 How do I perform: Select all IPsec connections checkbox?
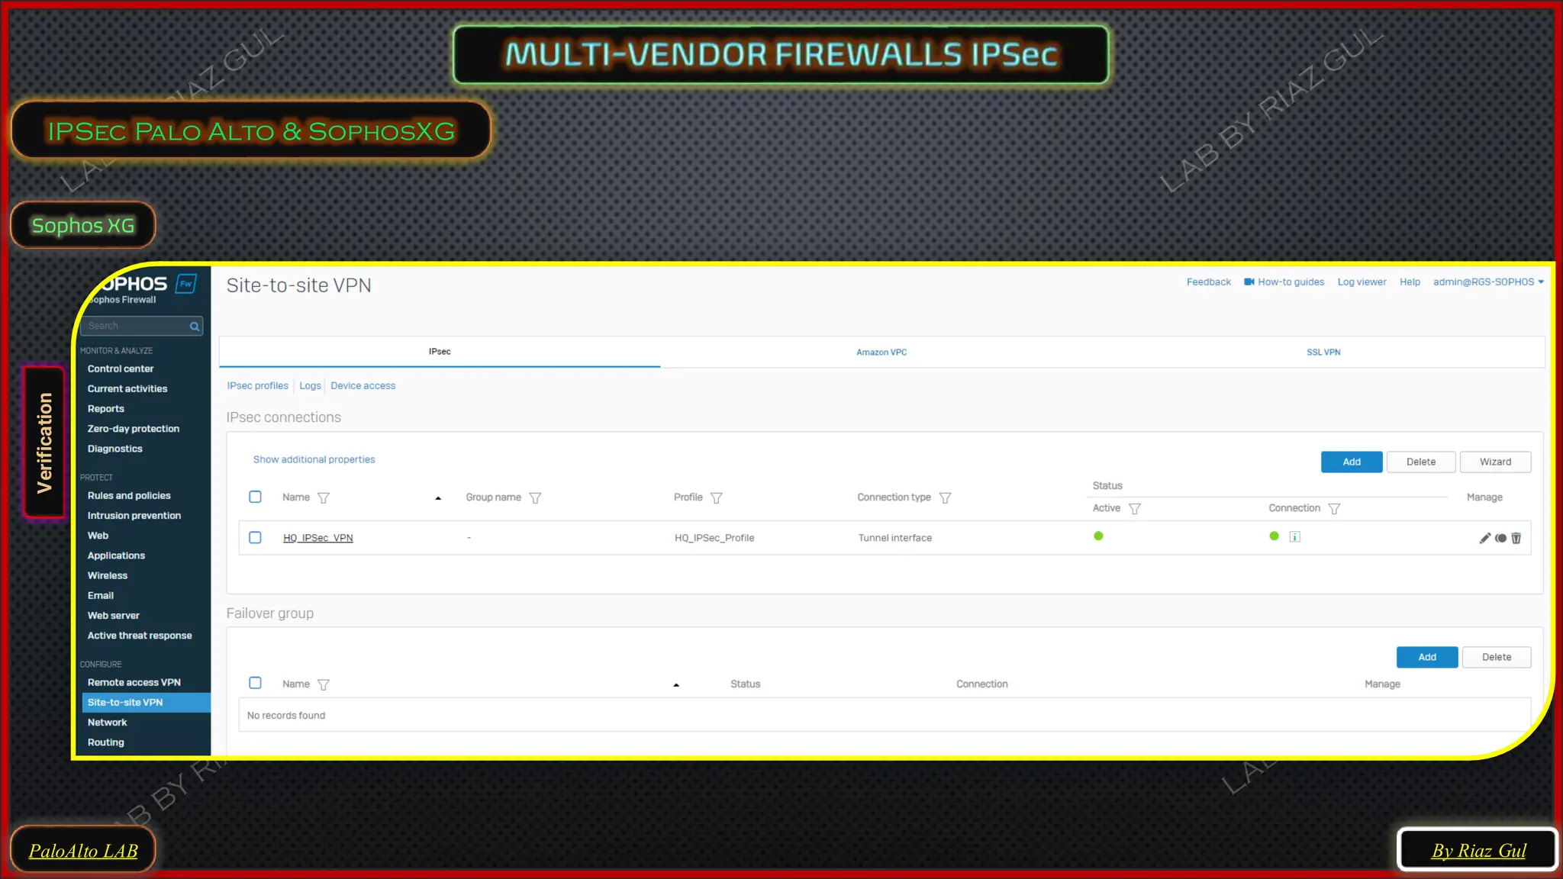click(x=255, y=497)
